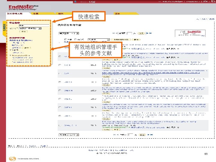Image resolution: width=216 pixels, height=162 pixels.
Task: Click the browser icon in the top bar
Action: (75, 1)
